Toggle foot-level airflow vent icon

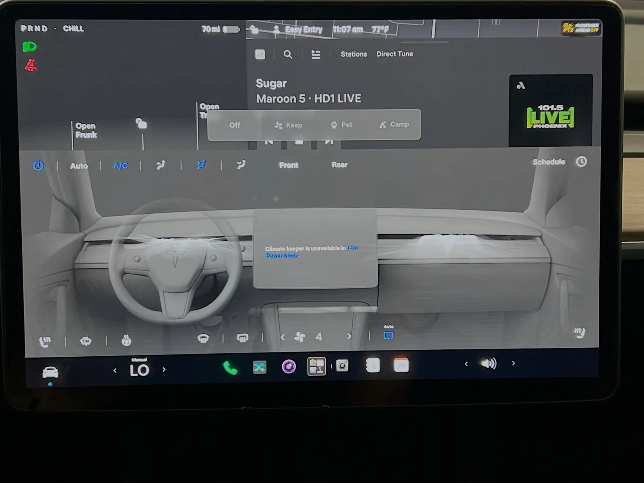click(241, 165)
